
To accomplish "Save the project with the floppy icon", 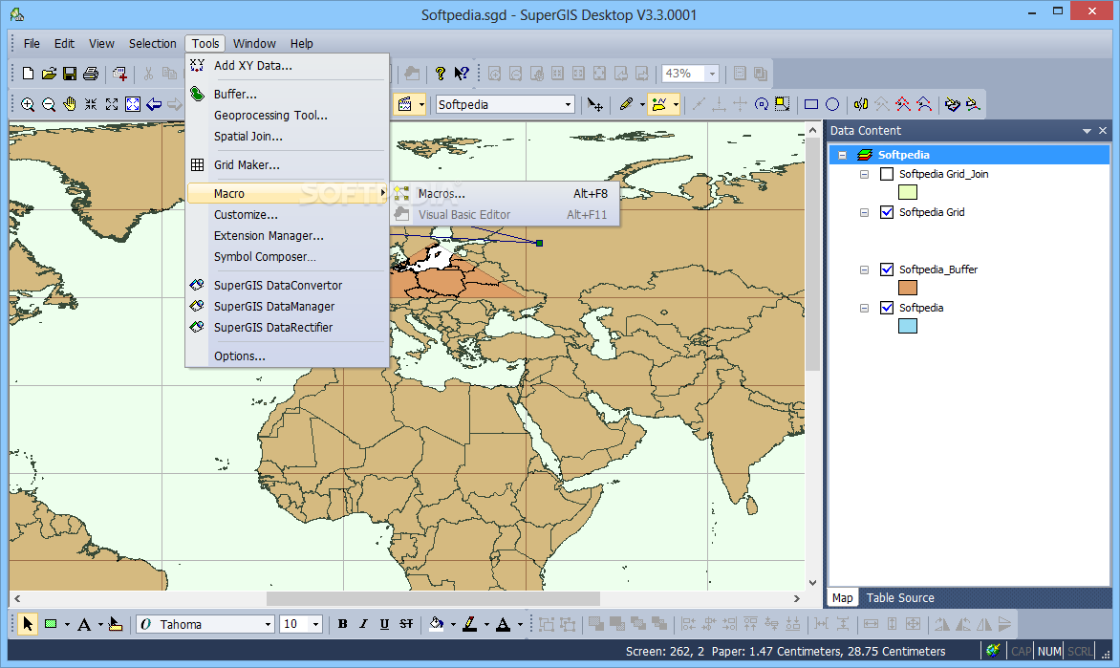I will tap(70, 73).
